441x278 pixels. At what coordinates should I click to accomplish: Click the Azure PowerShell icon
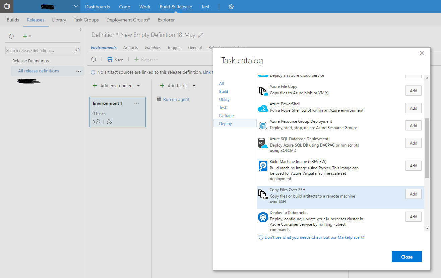263,108
